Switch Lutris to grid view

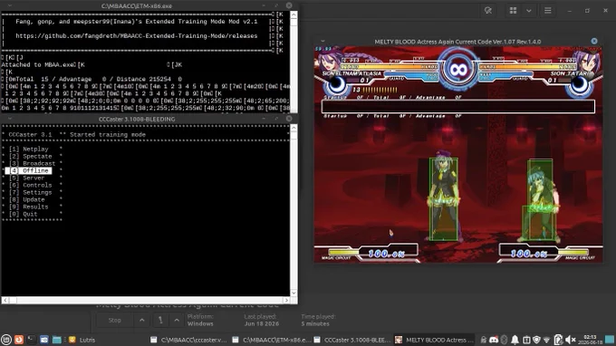(513, 11)
